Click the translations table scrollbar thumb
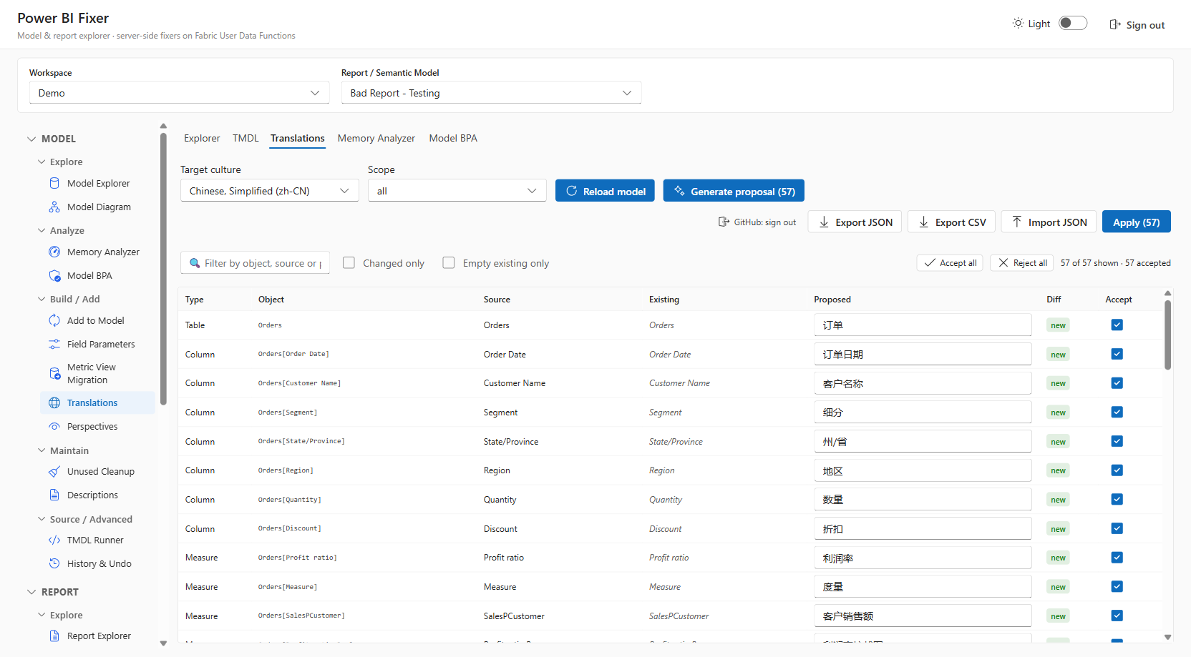This screenshot has width=1191, height=657. tap(1167, 335)
